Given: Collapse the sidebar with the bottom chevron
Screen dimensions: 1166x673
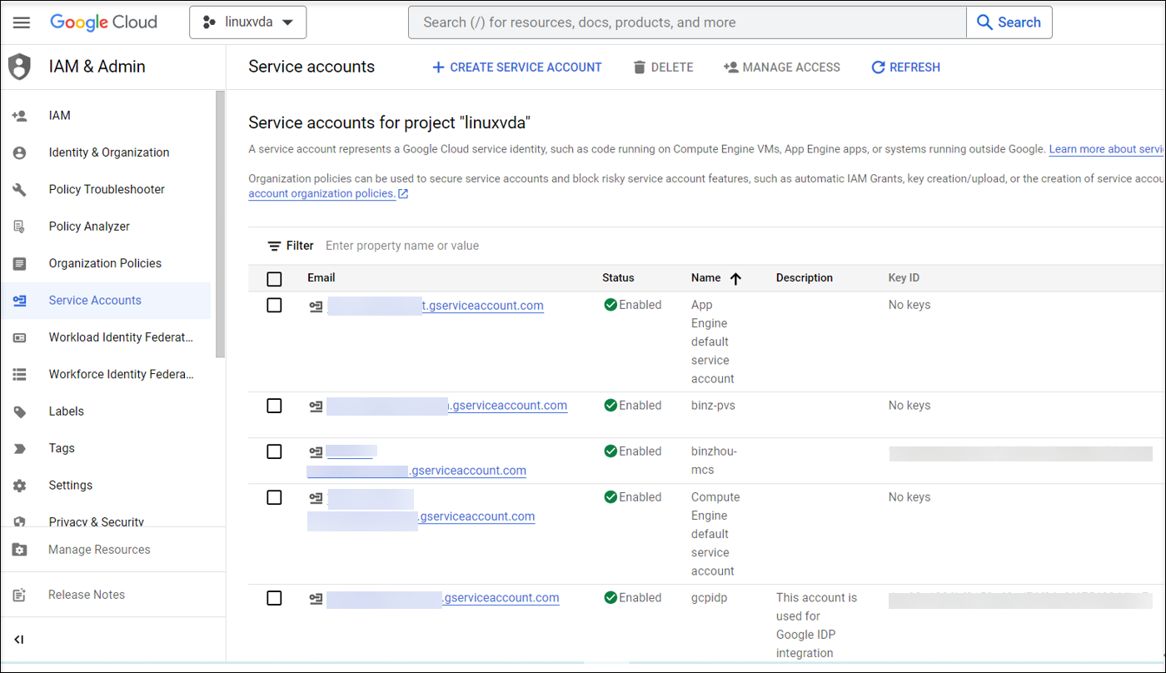Looking at the screenshot, I should (x=20, y=640).
